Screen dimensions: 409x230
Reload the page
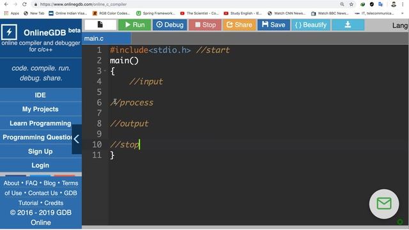[x=24, y=4]
